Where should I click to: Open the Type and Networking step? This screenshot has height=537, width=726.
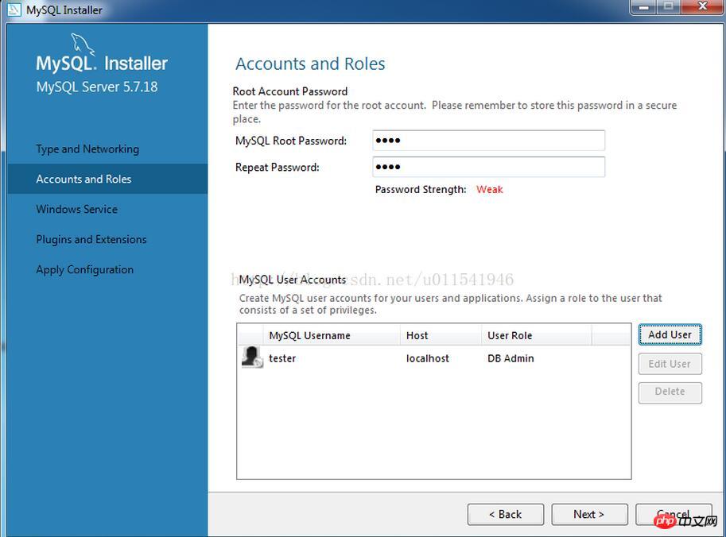(x=87, y=149)
